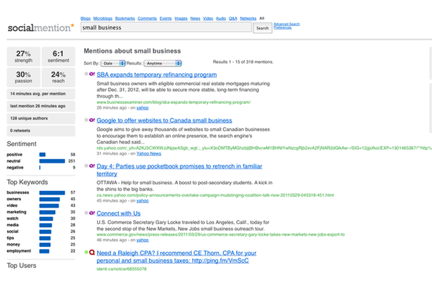Screen dimensions: 432x288
Task: Switch to the Video search tab
Action: pyautogui.click(x=208, y=18)
